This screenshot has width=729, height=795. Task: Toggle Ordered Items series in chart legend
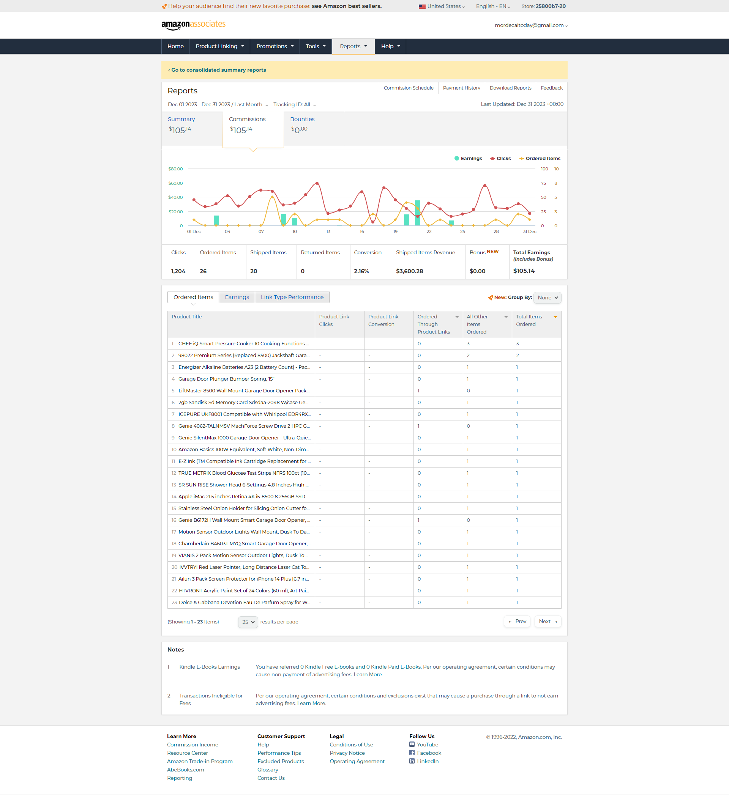(x=539, y=158)
